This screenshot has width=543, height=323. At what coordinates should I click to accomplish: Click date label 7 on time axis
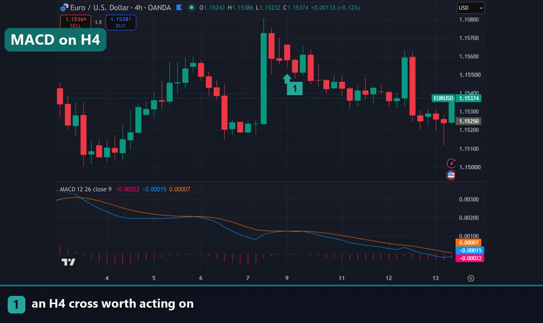click(x=248, y=278)
